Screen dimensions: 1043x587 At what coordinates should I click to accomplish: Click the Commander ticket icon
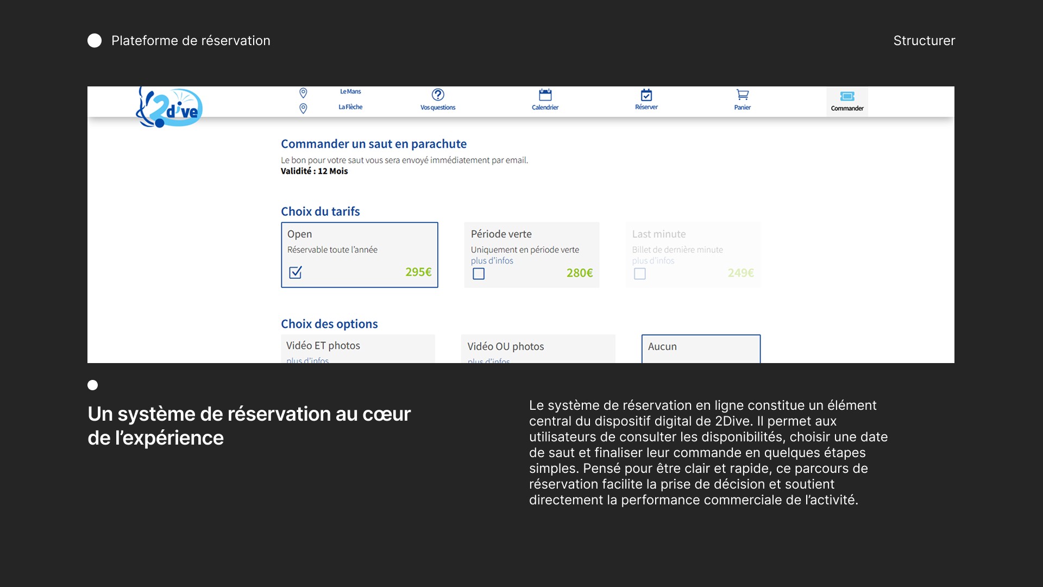[847, 96]
